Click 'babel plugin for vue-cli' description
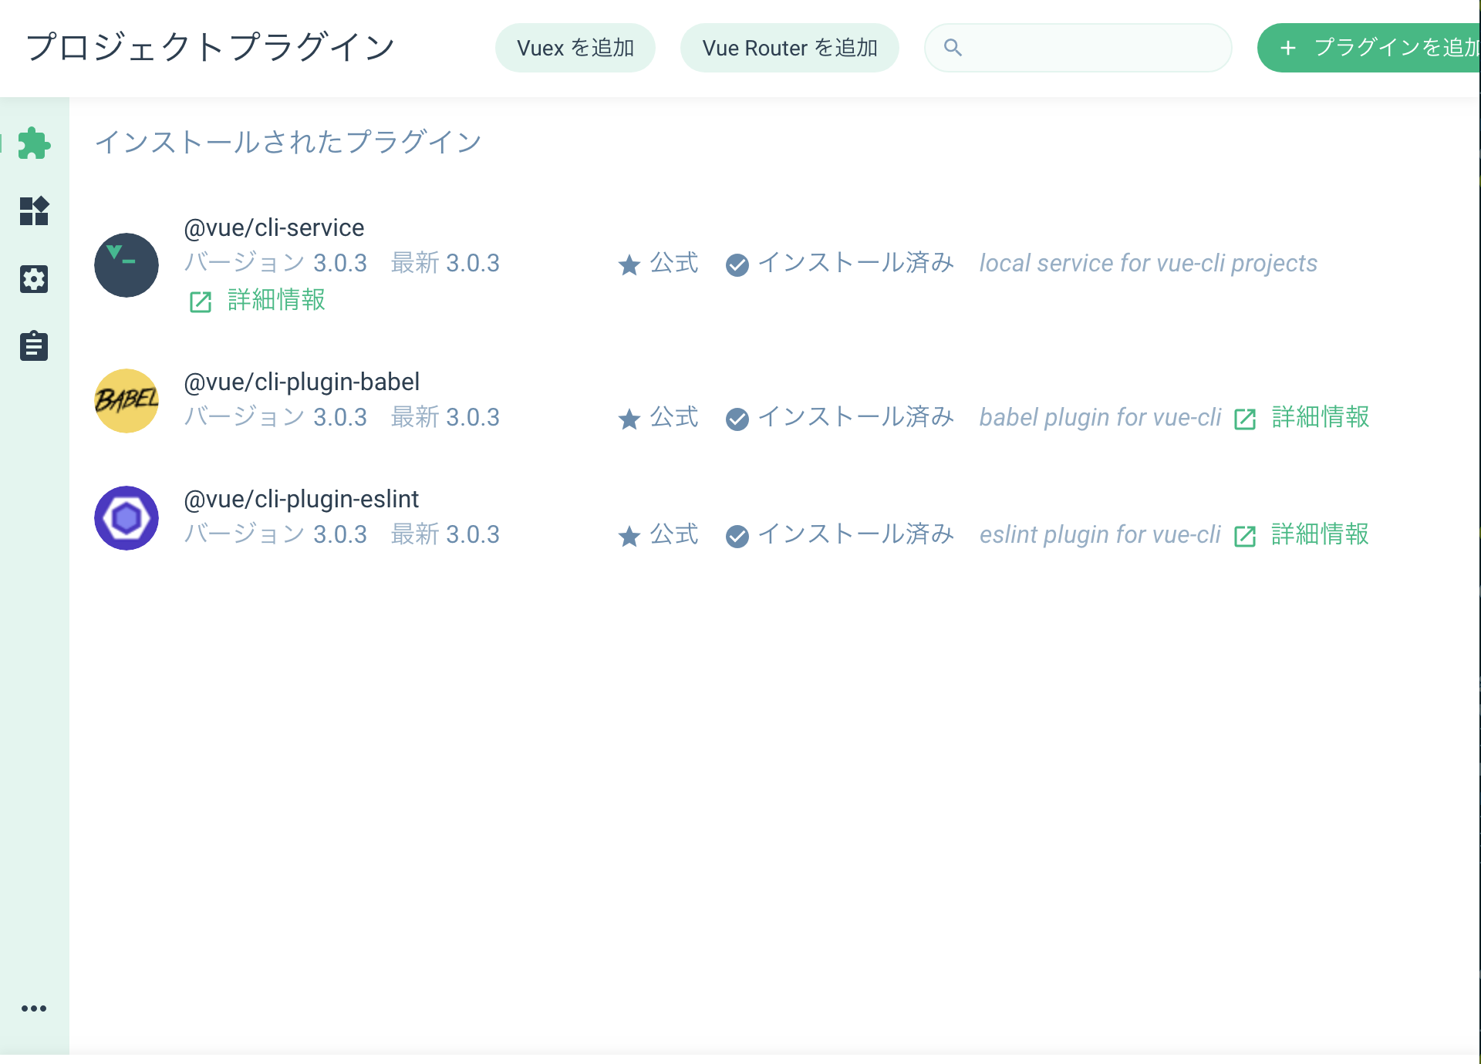The width and height of the screenshot is (1481, 1064). pyautogui.click(x=1100, y=417)
